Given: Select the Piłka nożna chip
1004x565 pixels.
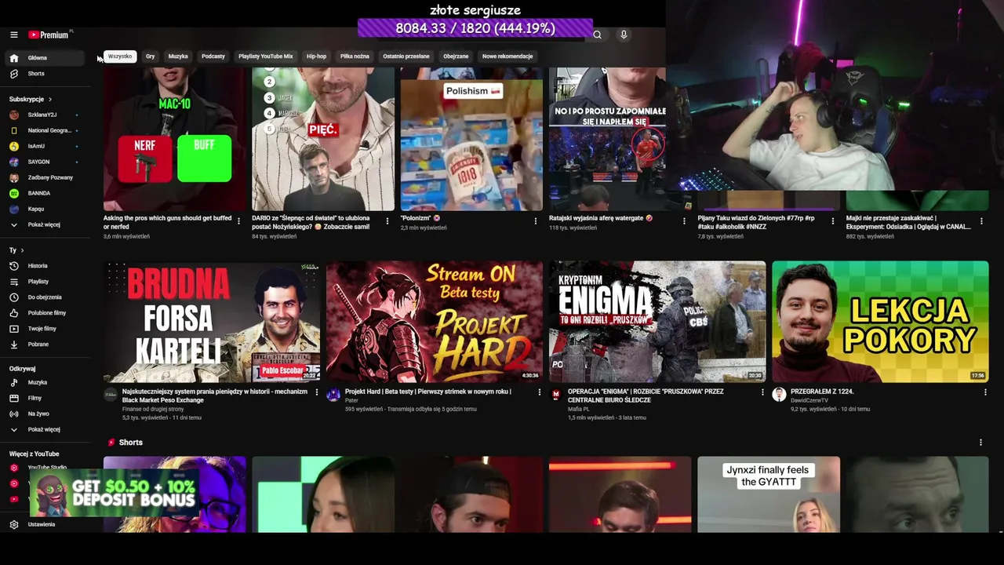Looking at the screenshot, I should pyautogui.click(x=355, y=56).
